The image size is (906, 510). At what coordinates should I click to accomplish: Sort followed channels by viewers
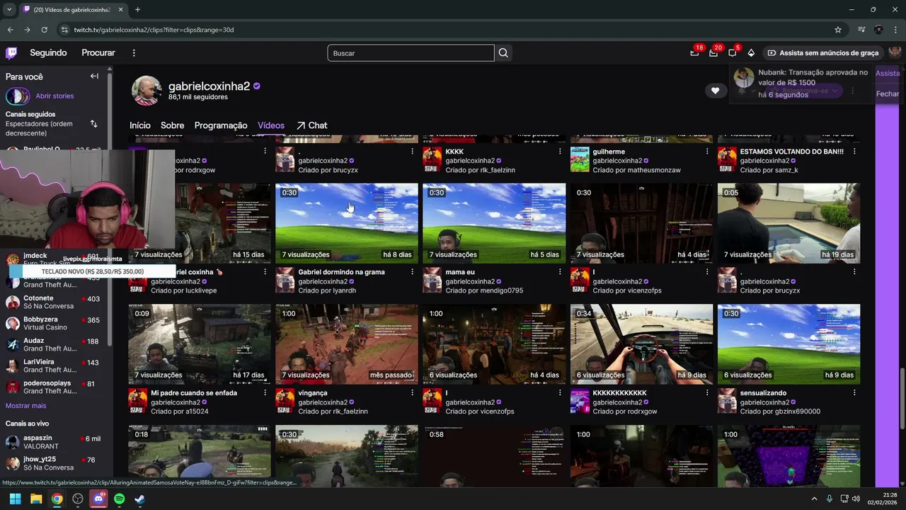tap(93, 124)
